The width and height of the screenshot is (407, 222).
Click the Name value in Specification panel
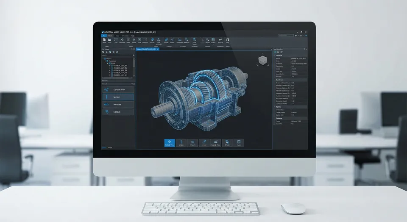tap(298, 58)
